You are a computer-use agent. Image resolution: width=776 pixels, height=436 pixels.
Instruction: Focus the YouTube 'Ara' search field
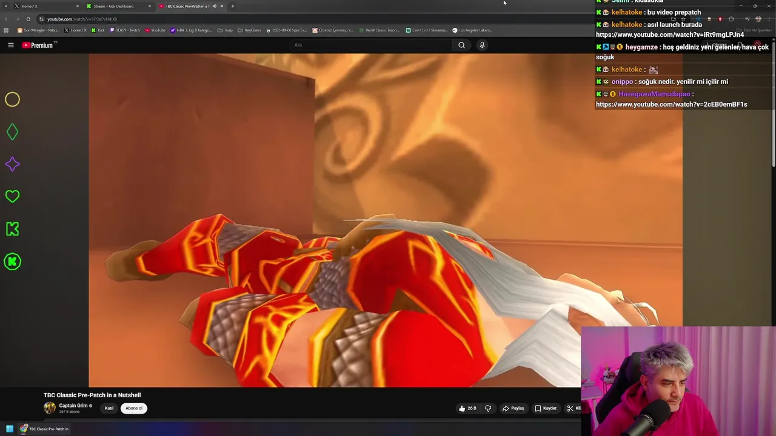pyautogui.click(x=371, y=45)
